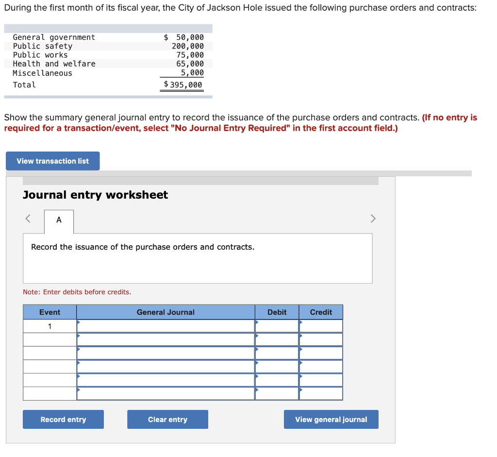Viewport: 497px width, 457px height.
Task: Click the fourth row Credit field
Action: (x=321, y=367)
